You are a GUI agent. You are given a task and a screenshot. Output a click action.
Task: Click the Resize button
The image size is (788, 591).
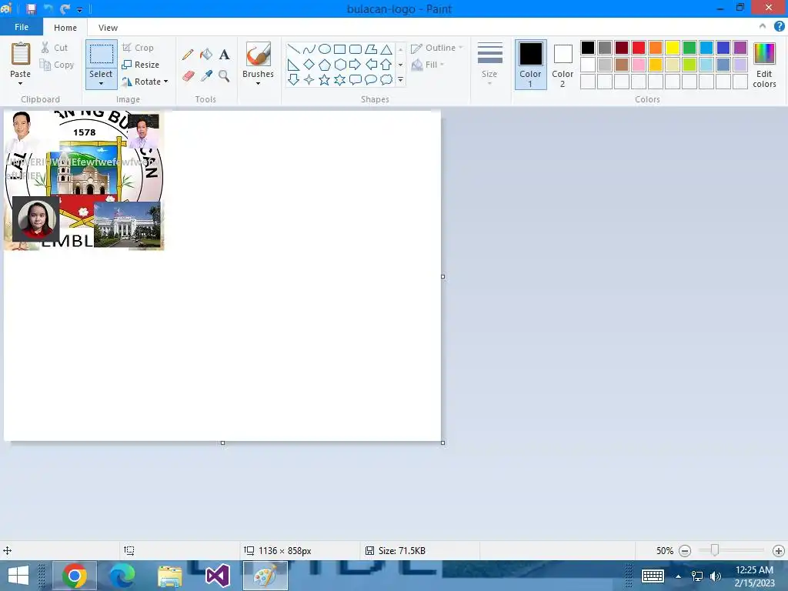click(x=141, y=65)
